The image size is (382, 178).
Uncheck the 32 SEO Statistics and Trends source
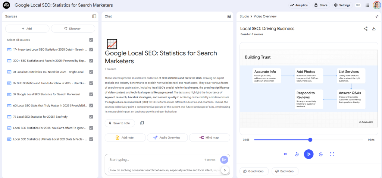pyautogui.click(x=91, y=83)
